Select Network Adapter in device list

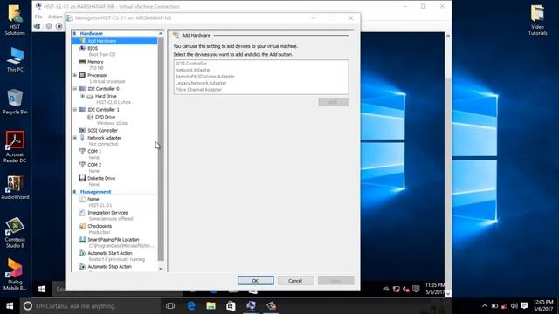pos(193,70)
